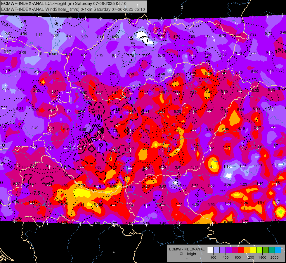Click the grid value '8.25'
Viewport: 286px width, 263px height.
coord(65,204)
